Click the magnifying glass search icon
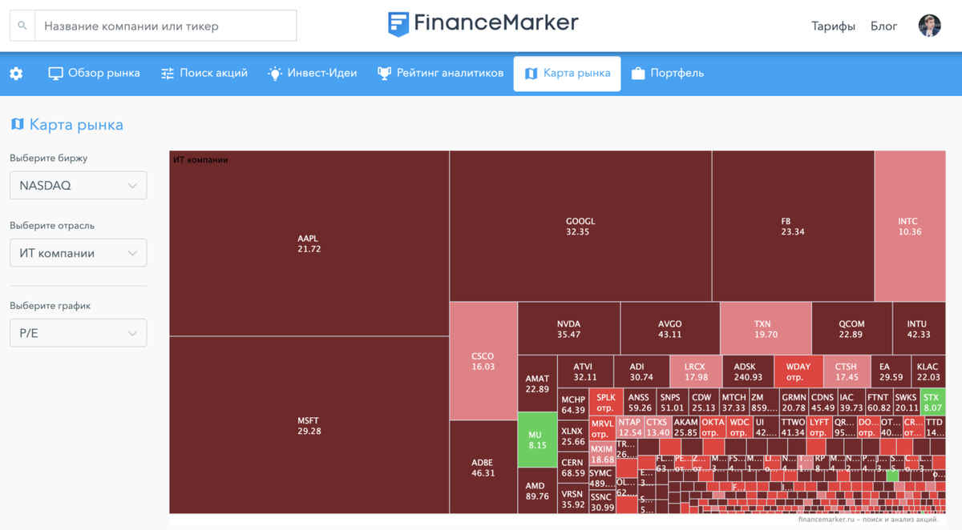This screenshot has height=530, width=962. point(22,25)
